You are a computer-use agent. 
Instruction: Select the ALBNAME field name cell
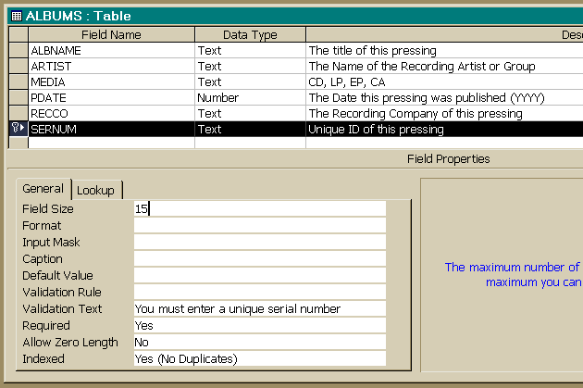(x=111, y=50)
